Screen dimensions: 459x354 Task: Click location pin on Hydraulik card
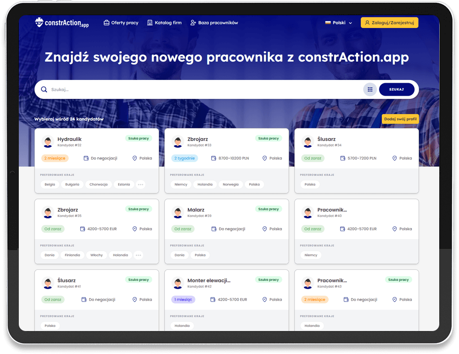click(x=134, y=158)
